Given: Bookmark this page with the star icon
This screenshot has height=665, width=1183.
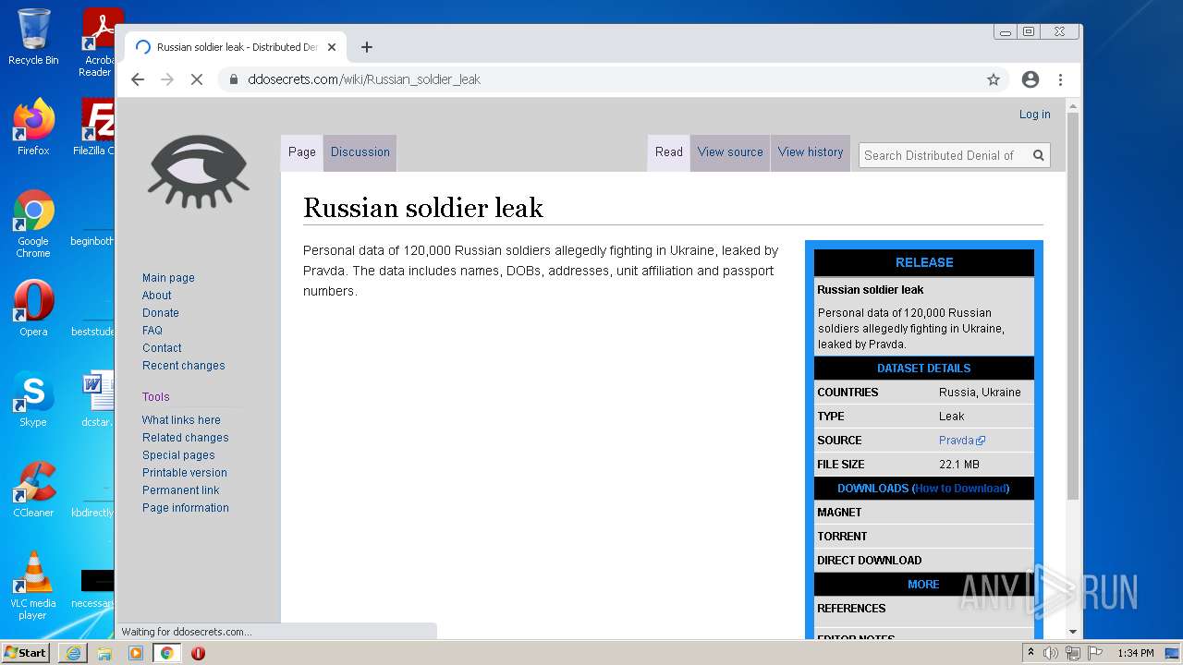Looking at the screenshot, I should 994,79.
